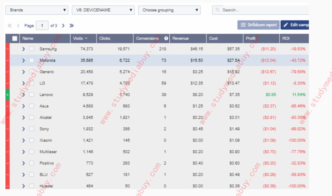Screen dimensions: 332x196
Task: Click Alcatel's clicks value 1,921
Action: coord(124,117)
